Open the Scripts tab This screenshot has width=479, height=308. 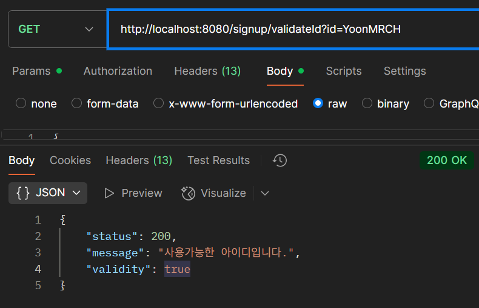[x=344, y=71]
